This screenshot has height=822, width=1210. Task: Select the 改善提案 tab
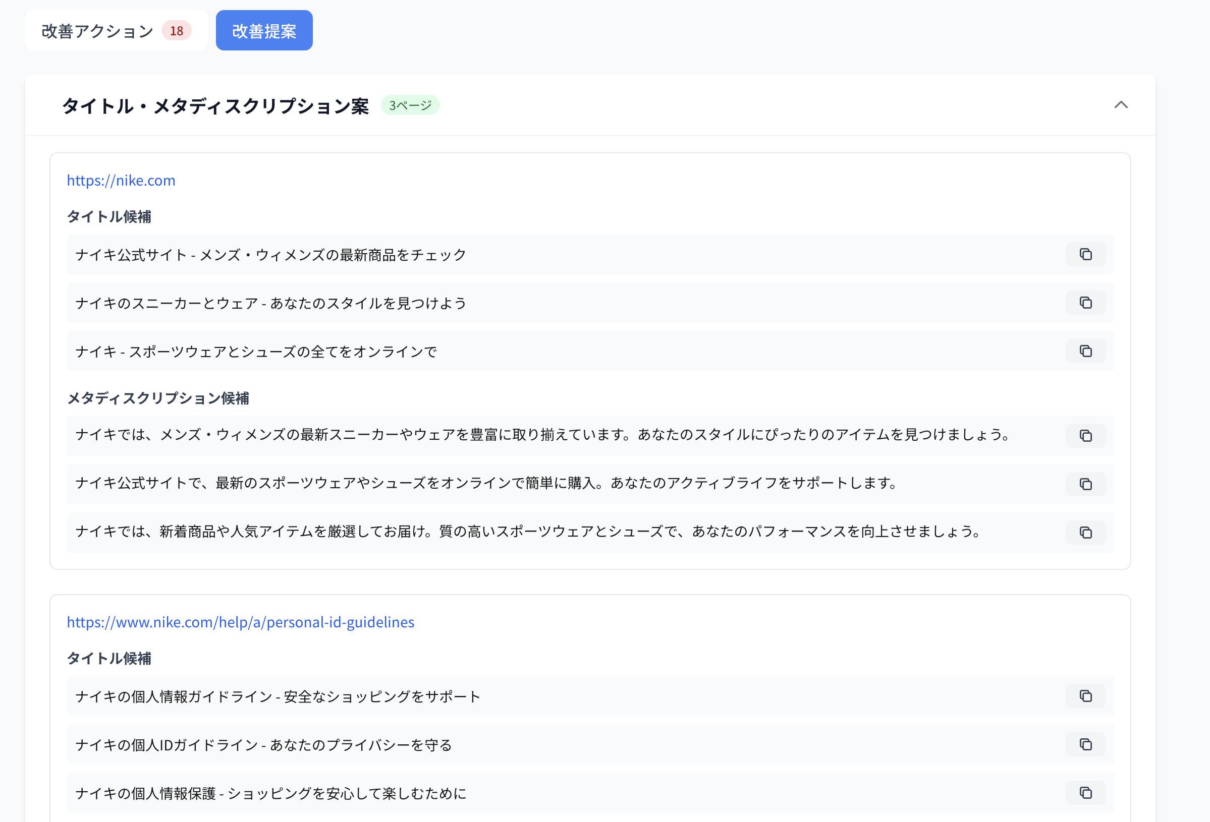(264, 30)
